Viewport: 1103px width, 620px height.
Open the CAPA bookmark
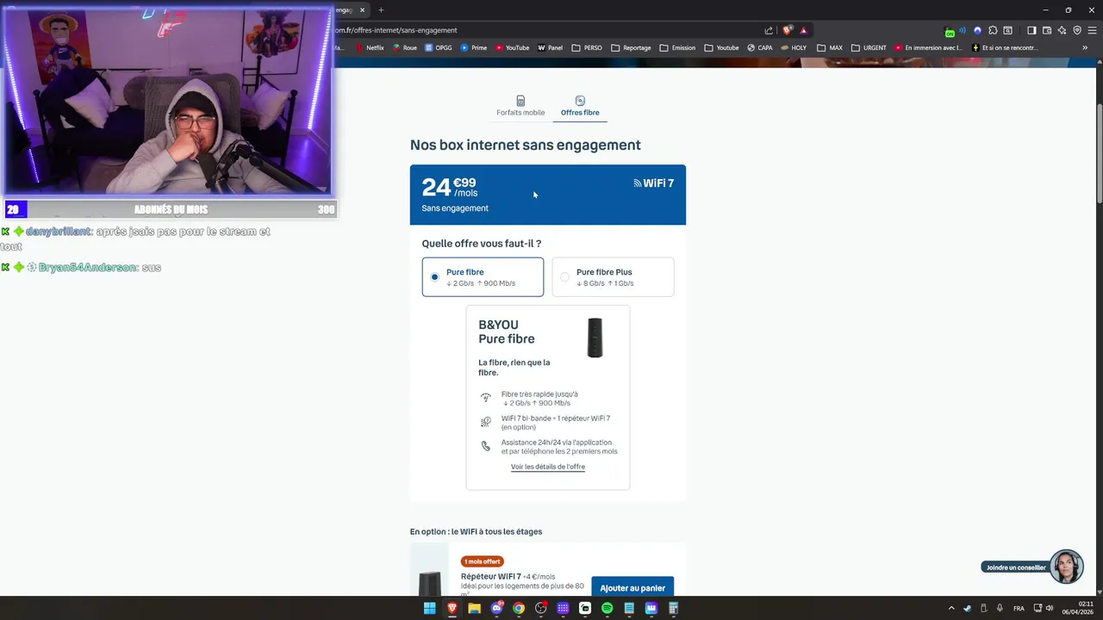click(x=760, y=48)
